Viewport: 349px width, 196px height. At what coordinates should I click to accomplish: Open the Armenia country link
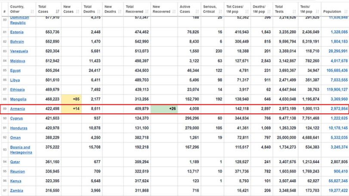click(17, 109)
